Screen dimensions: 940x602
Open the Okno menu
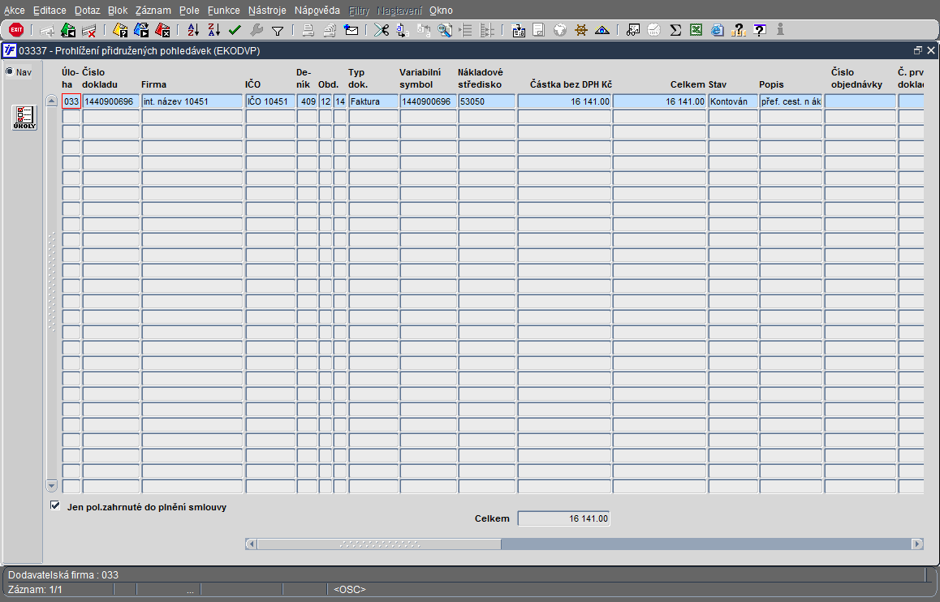click(x=442, y=11)
